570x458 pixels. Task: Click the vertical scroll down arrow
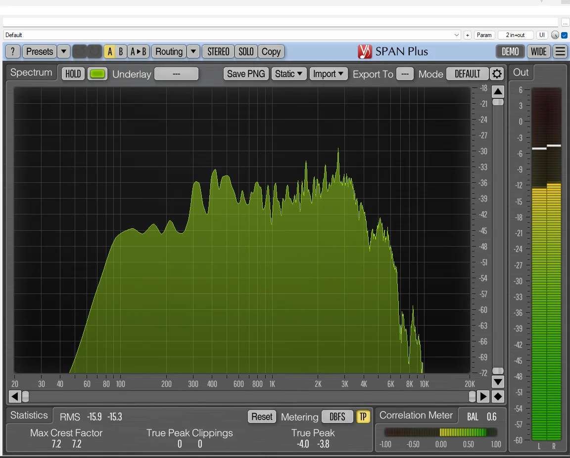tap(498, 381)
